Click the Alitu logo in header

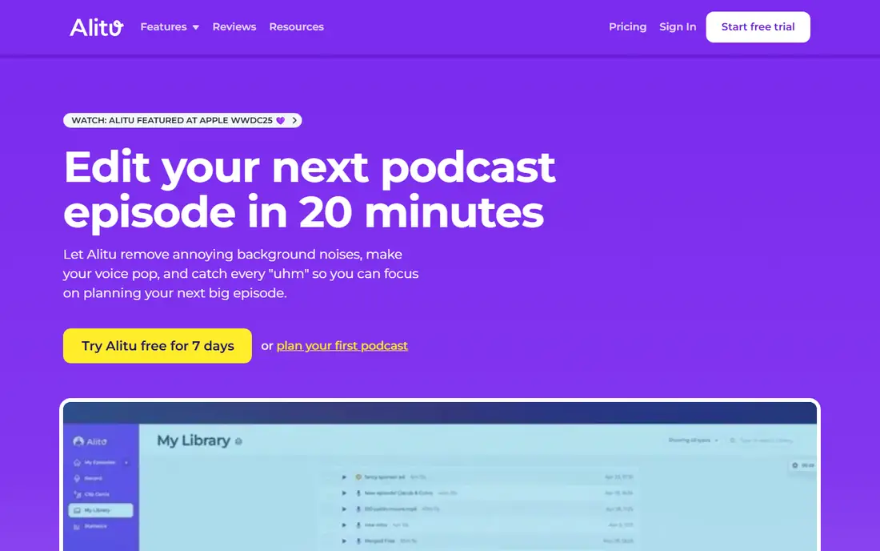(96, 27)
